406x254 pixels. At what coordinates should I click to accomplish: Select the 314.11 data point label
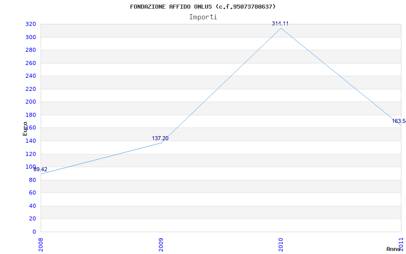point(280,23)
